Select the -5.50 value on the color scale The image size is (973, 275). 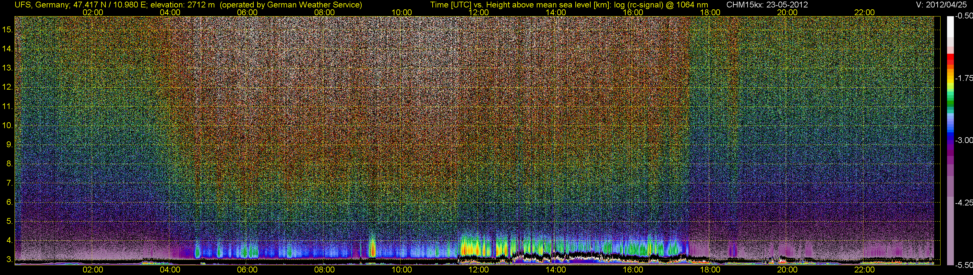coord(964,265)
